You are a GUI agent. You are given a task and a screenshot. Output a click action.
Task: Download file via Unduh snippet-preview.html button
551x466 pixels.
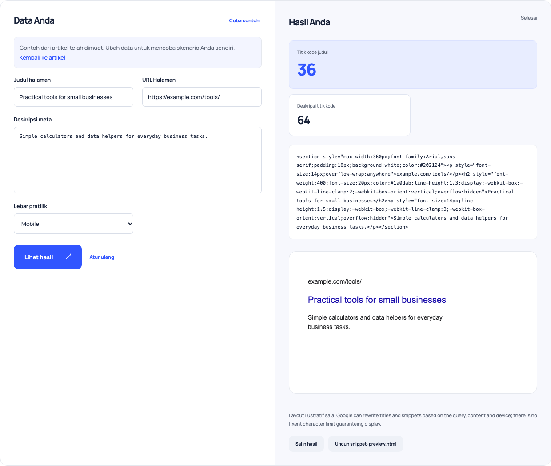pos(366,444)
